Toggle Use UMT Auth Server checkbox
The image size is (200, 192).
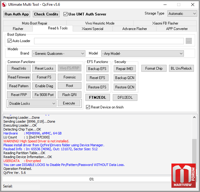[66, 14]
